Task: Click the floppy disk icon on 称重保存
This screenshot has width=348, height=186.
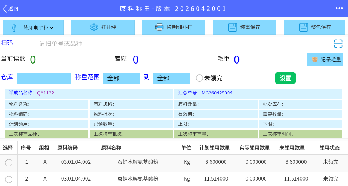Action: (233, 27)
